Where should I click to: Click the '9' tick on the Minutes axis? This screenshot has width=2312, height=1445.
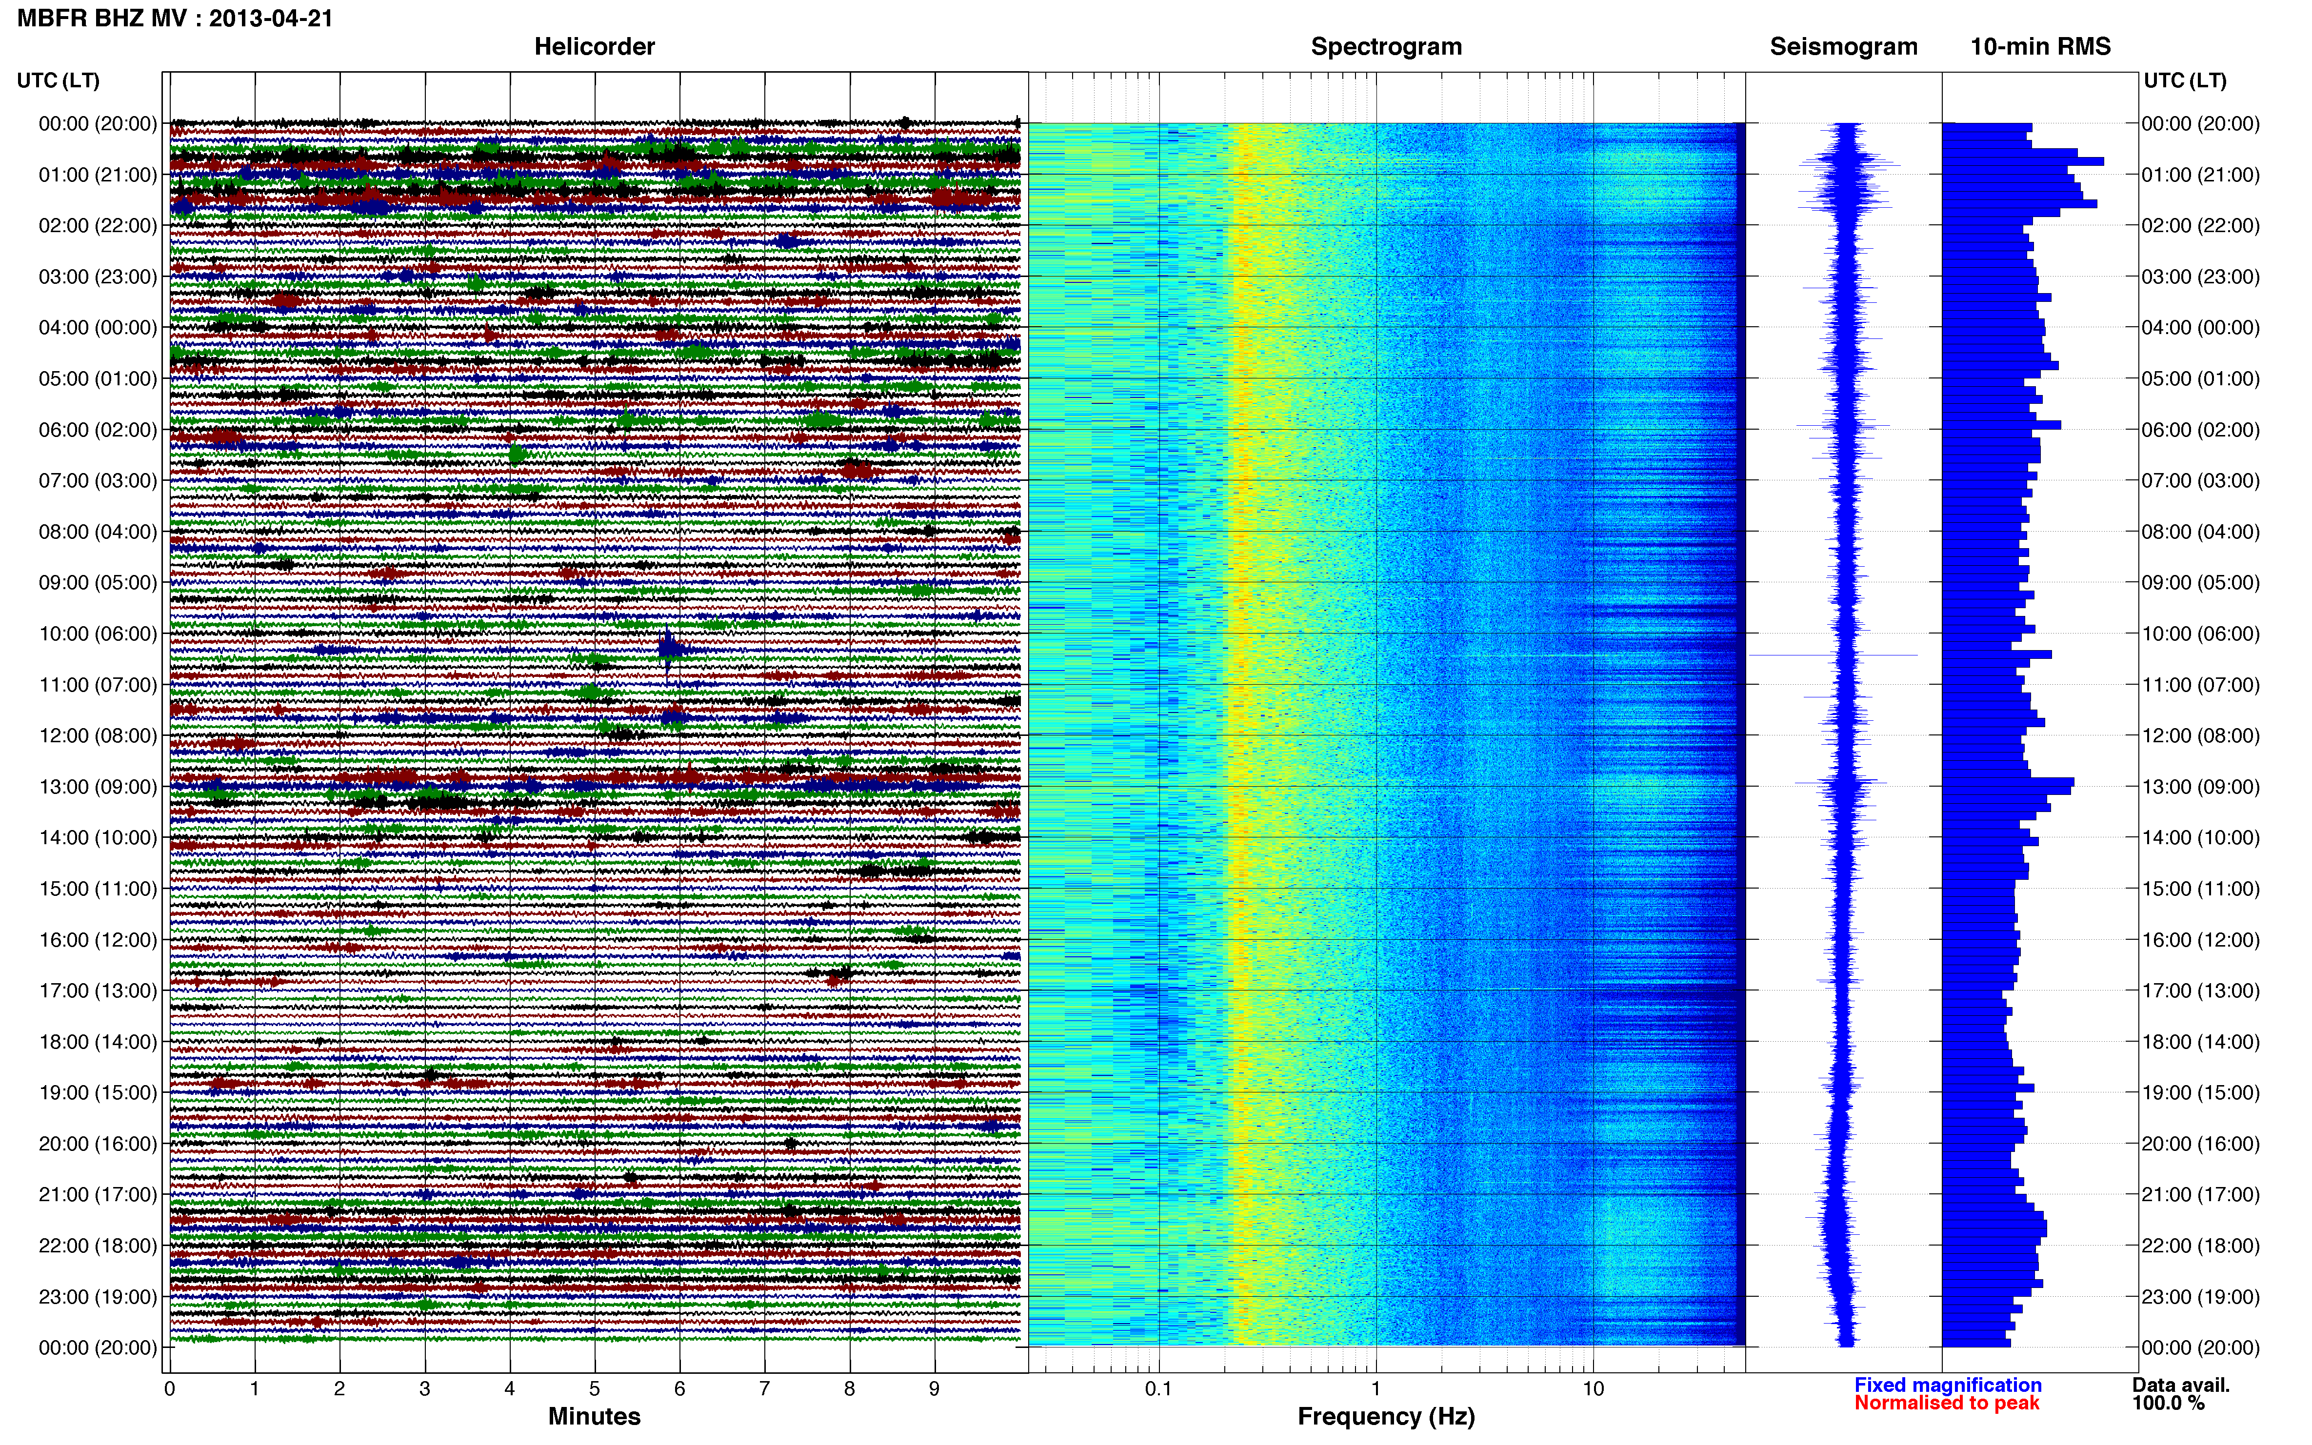(x=935, y=1389)
